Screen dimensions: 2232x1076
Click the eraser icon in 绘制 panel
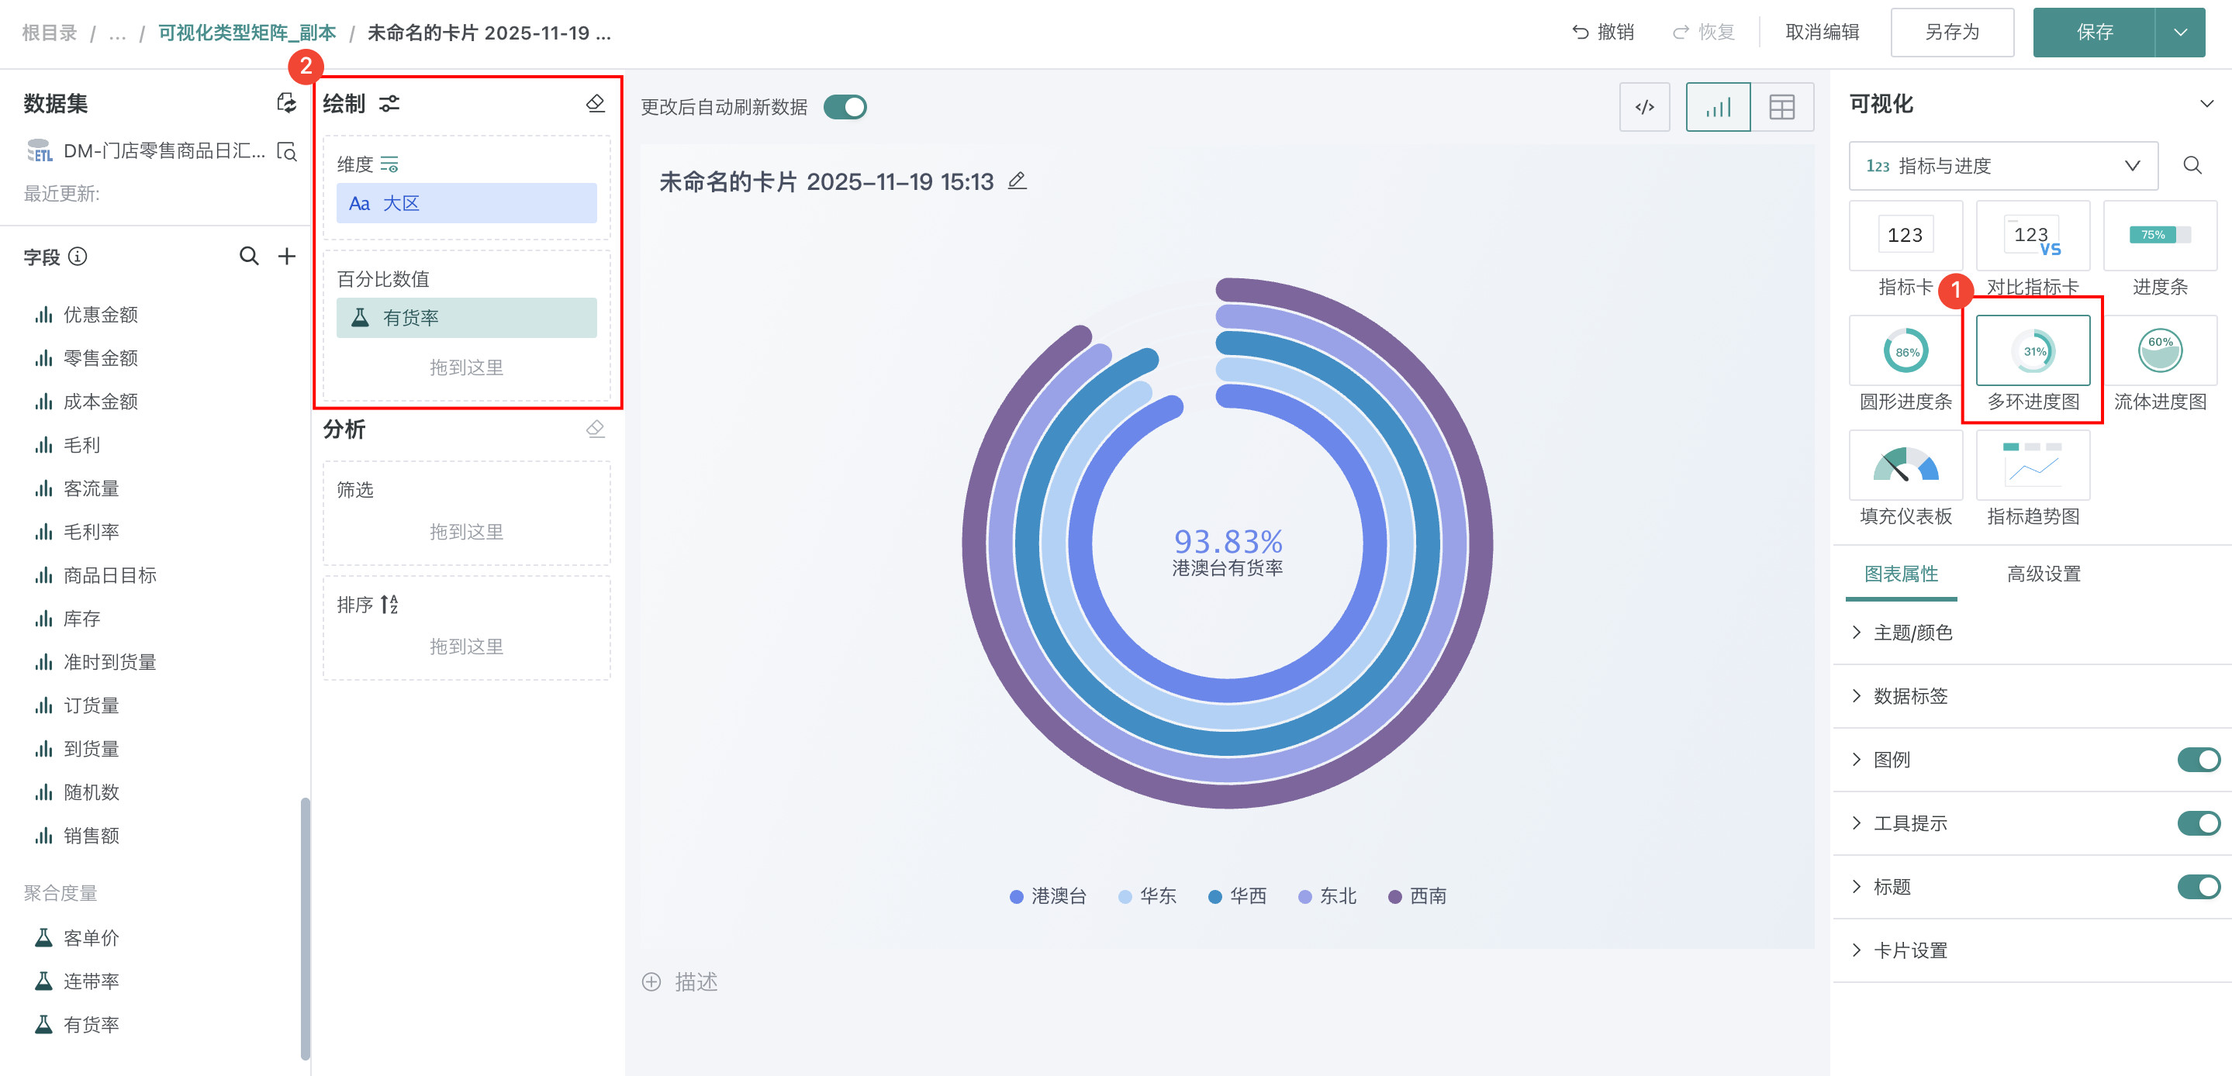coord(596,104)
